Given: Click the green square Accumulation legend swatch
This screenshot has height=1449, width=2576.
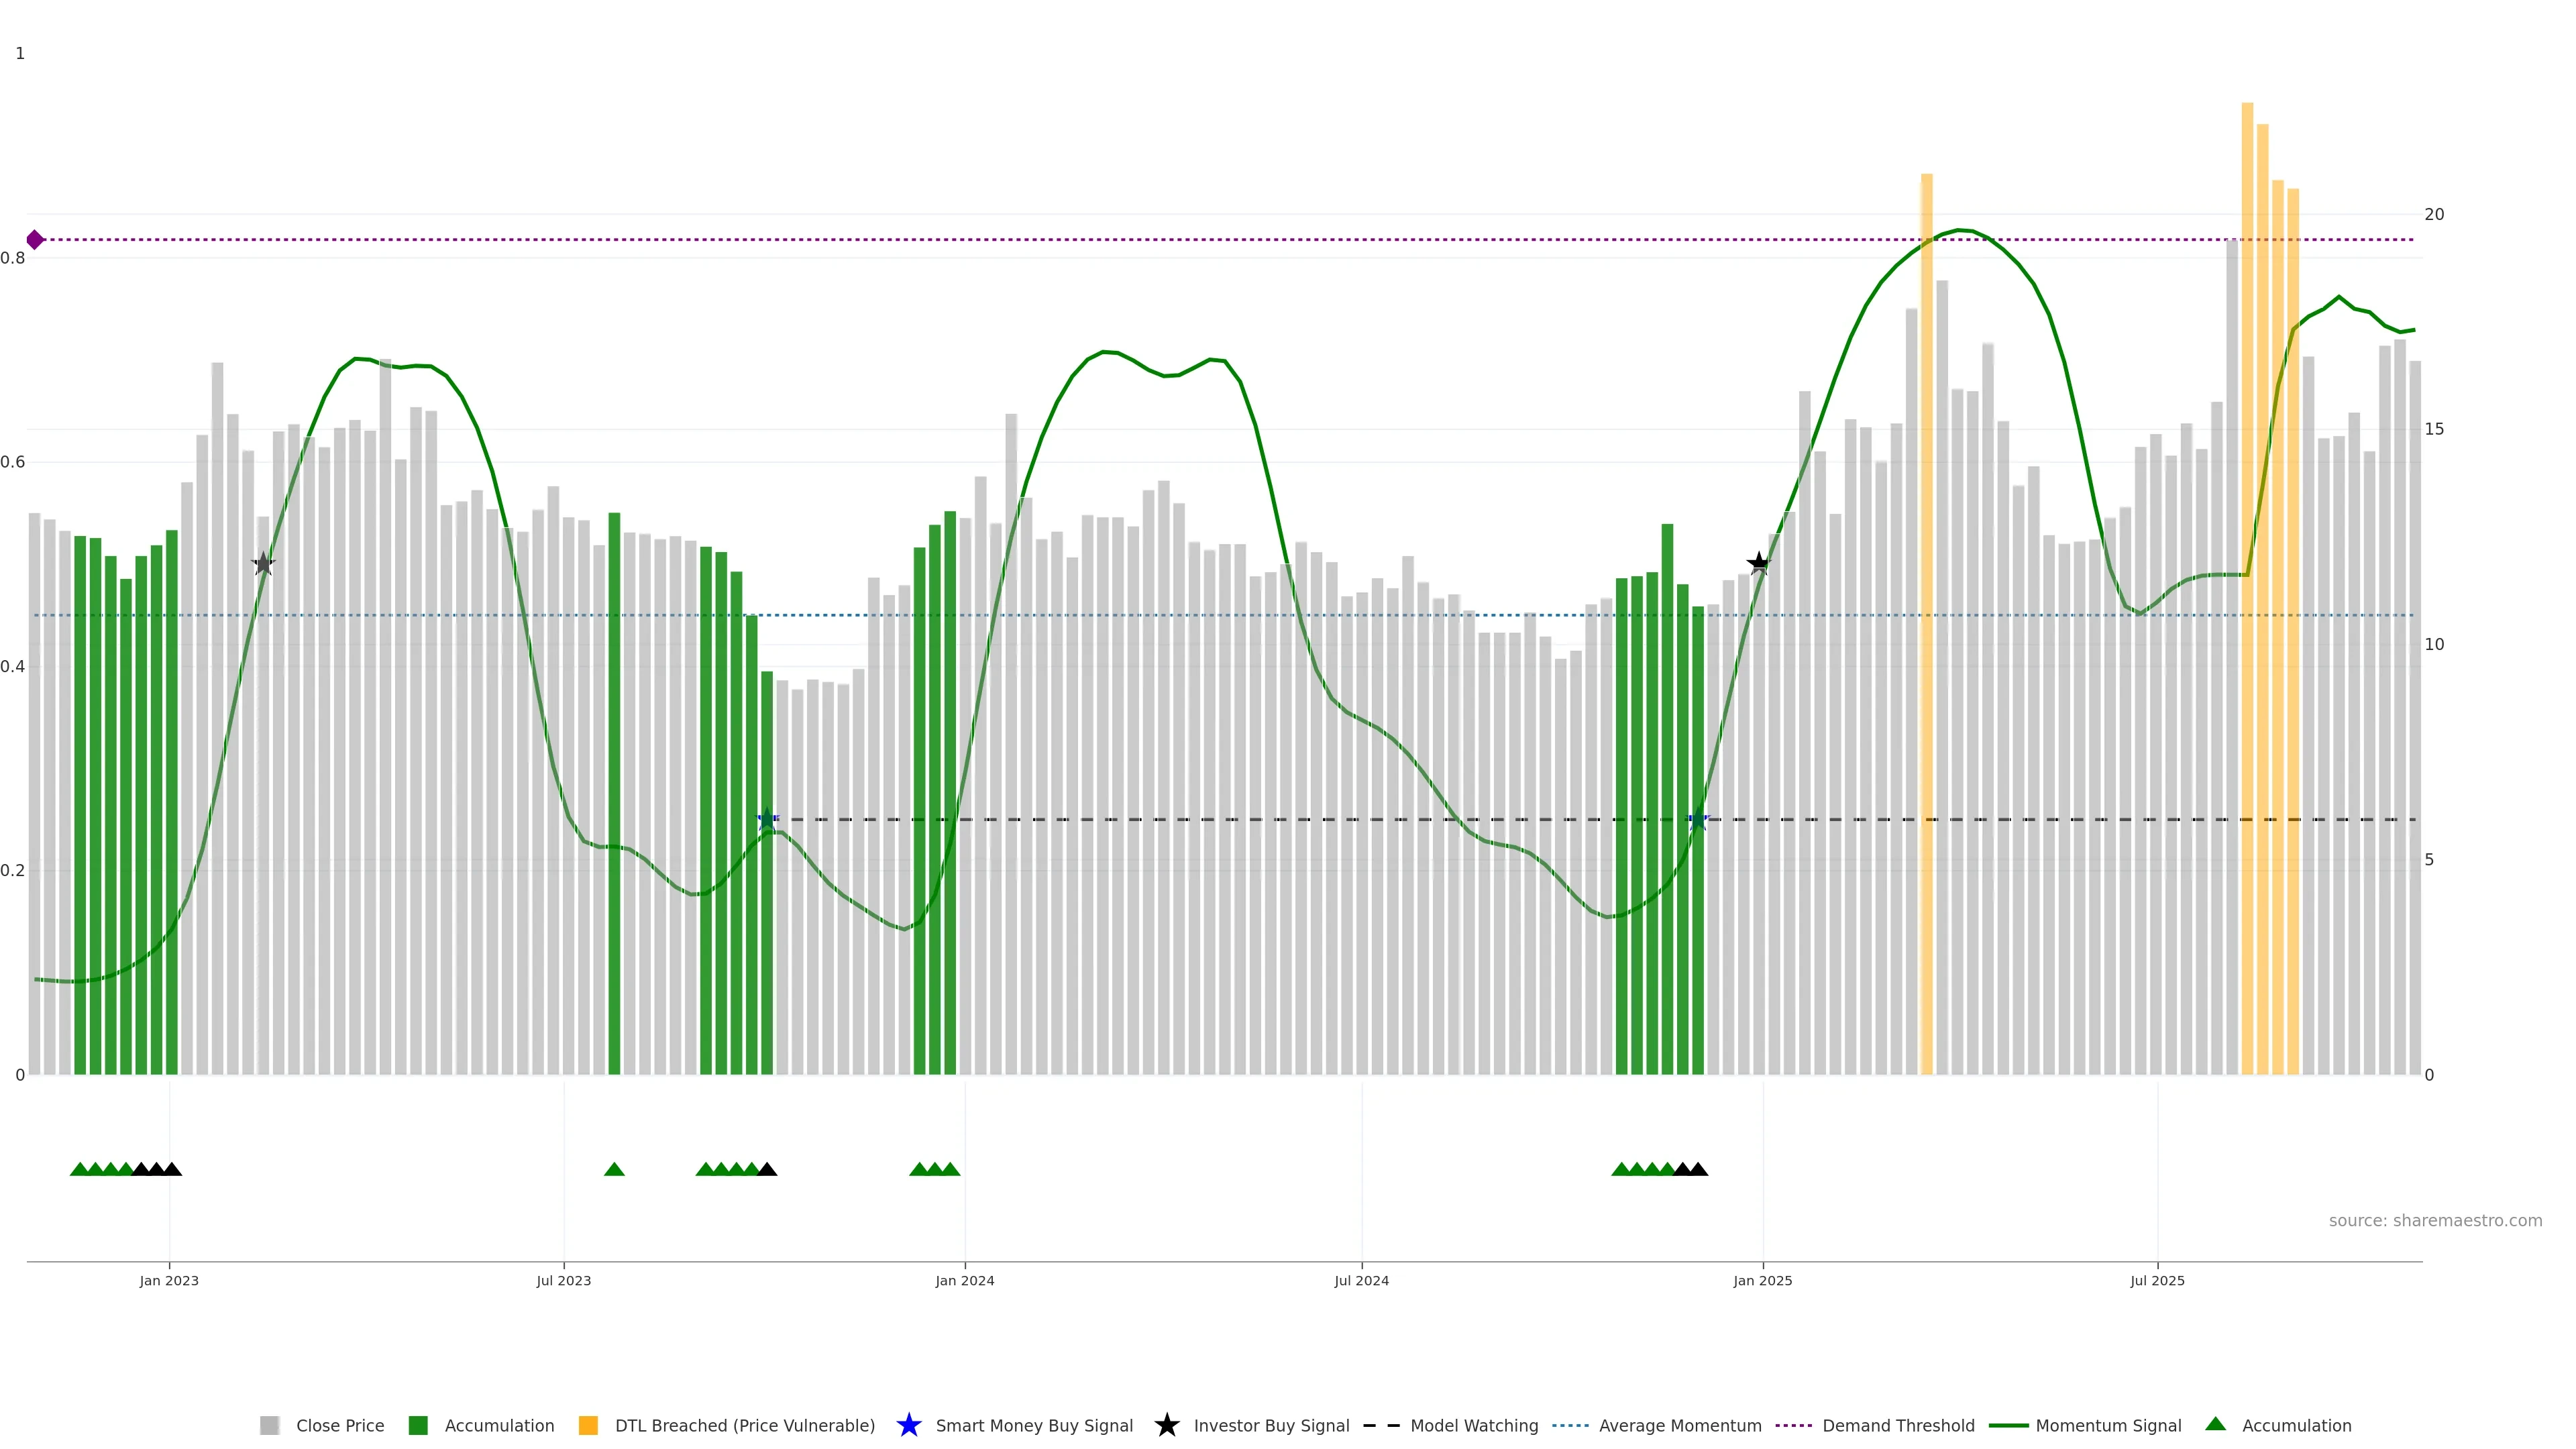Looking at the screenshot, I should (x=418, y=1426).
